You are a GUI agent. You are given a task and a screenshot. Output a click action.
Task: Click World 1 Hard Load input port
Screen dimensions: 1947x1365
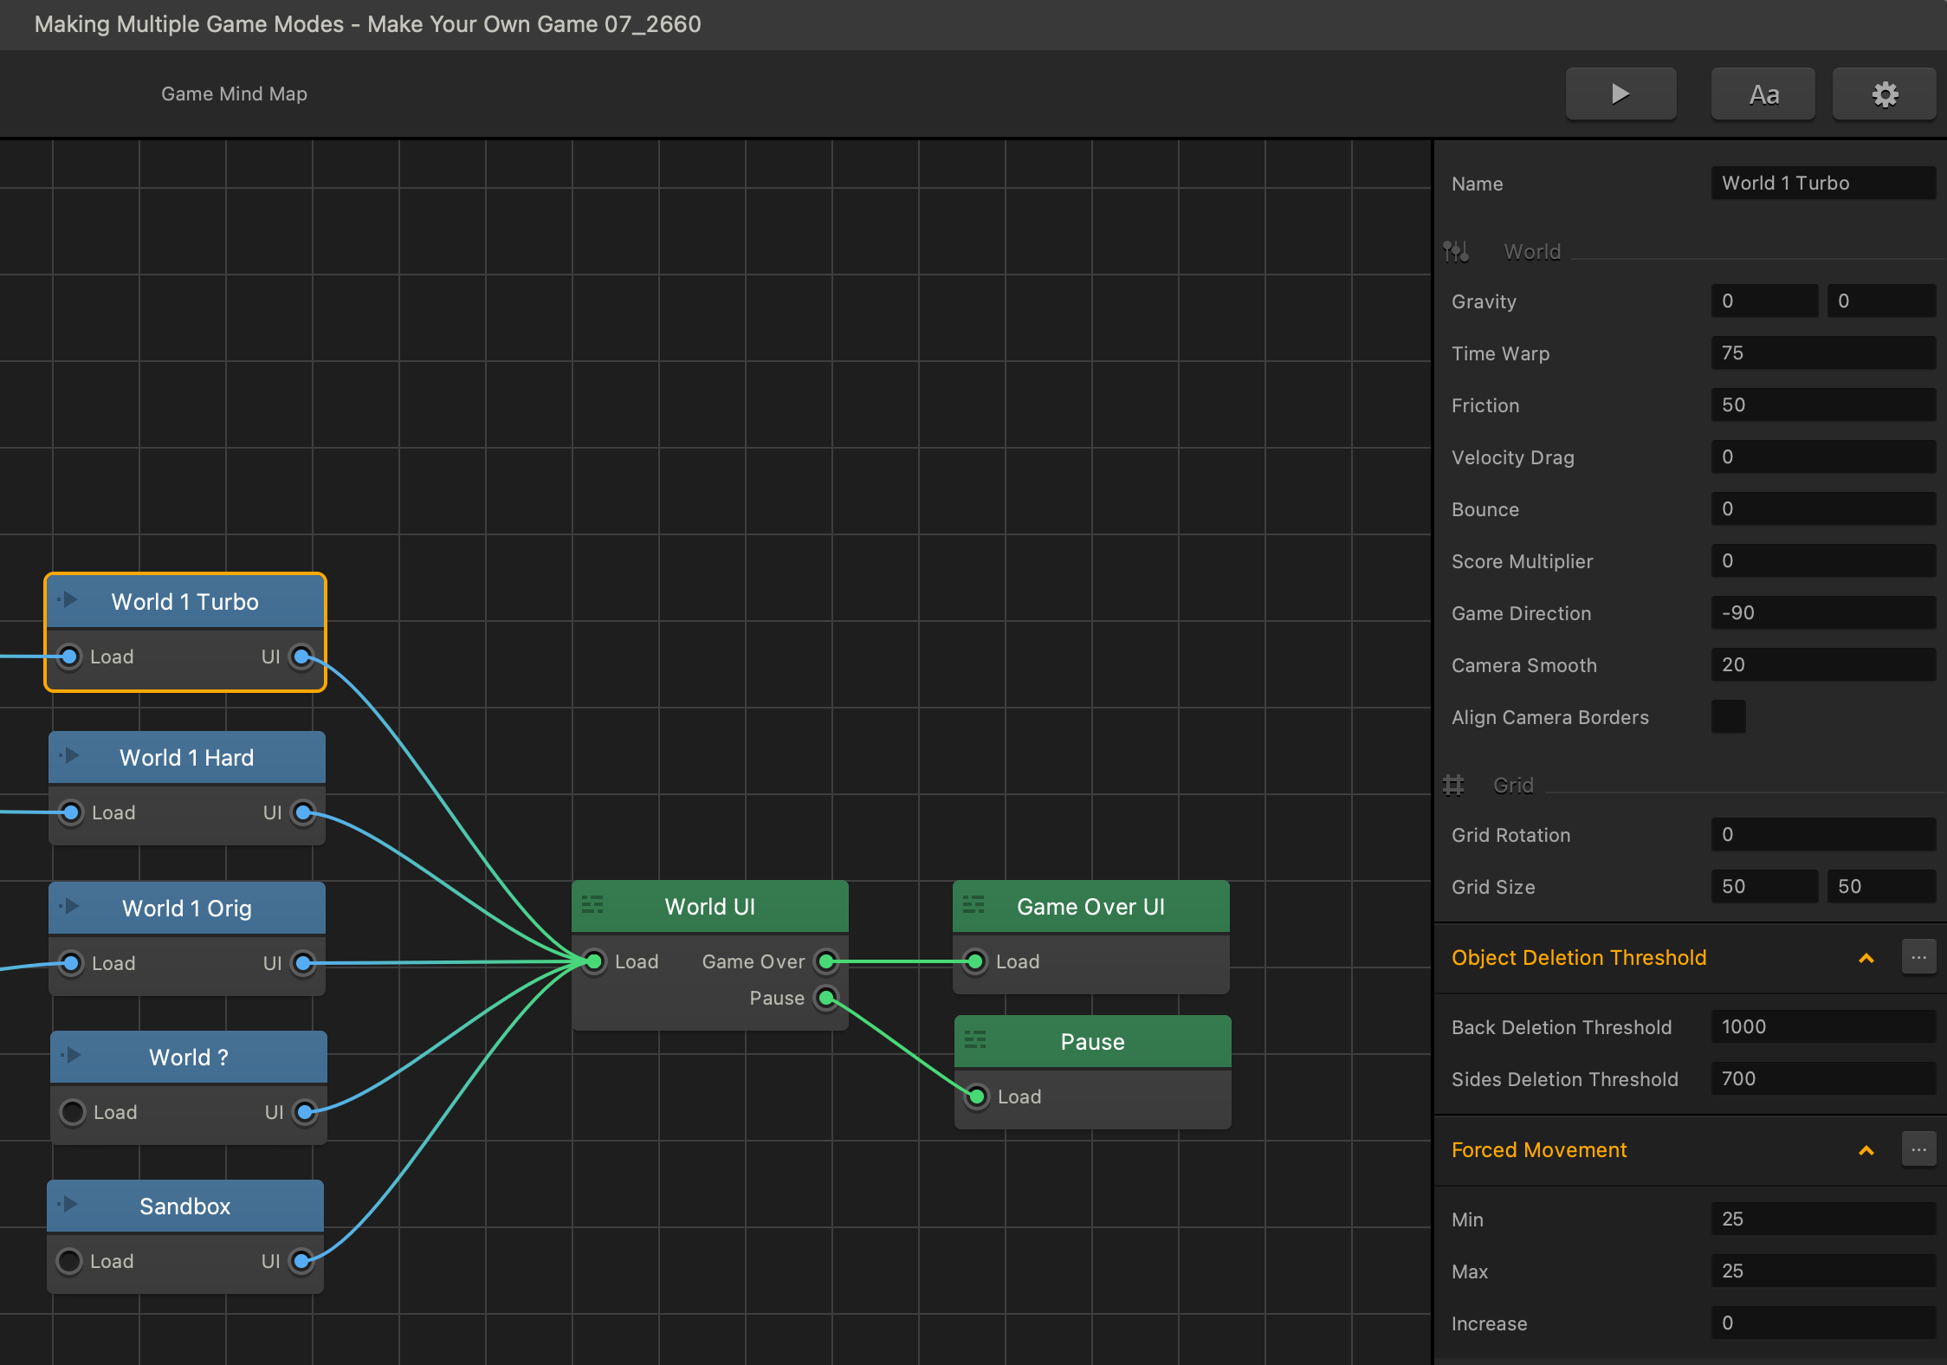tap(72, 812)
